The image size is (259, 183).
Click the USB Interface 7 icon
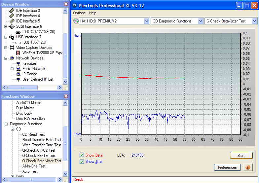(12, 37)
